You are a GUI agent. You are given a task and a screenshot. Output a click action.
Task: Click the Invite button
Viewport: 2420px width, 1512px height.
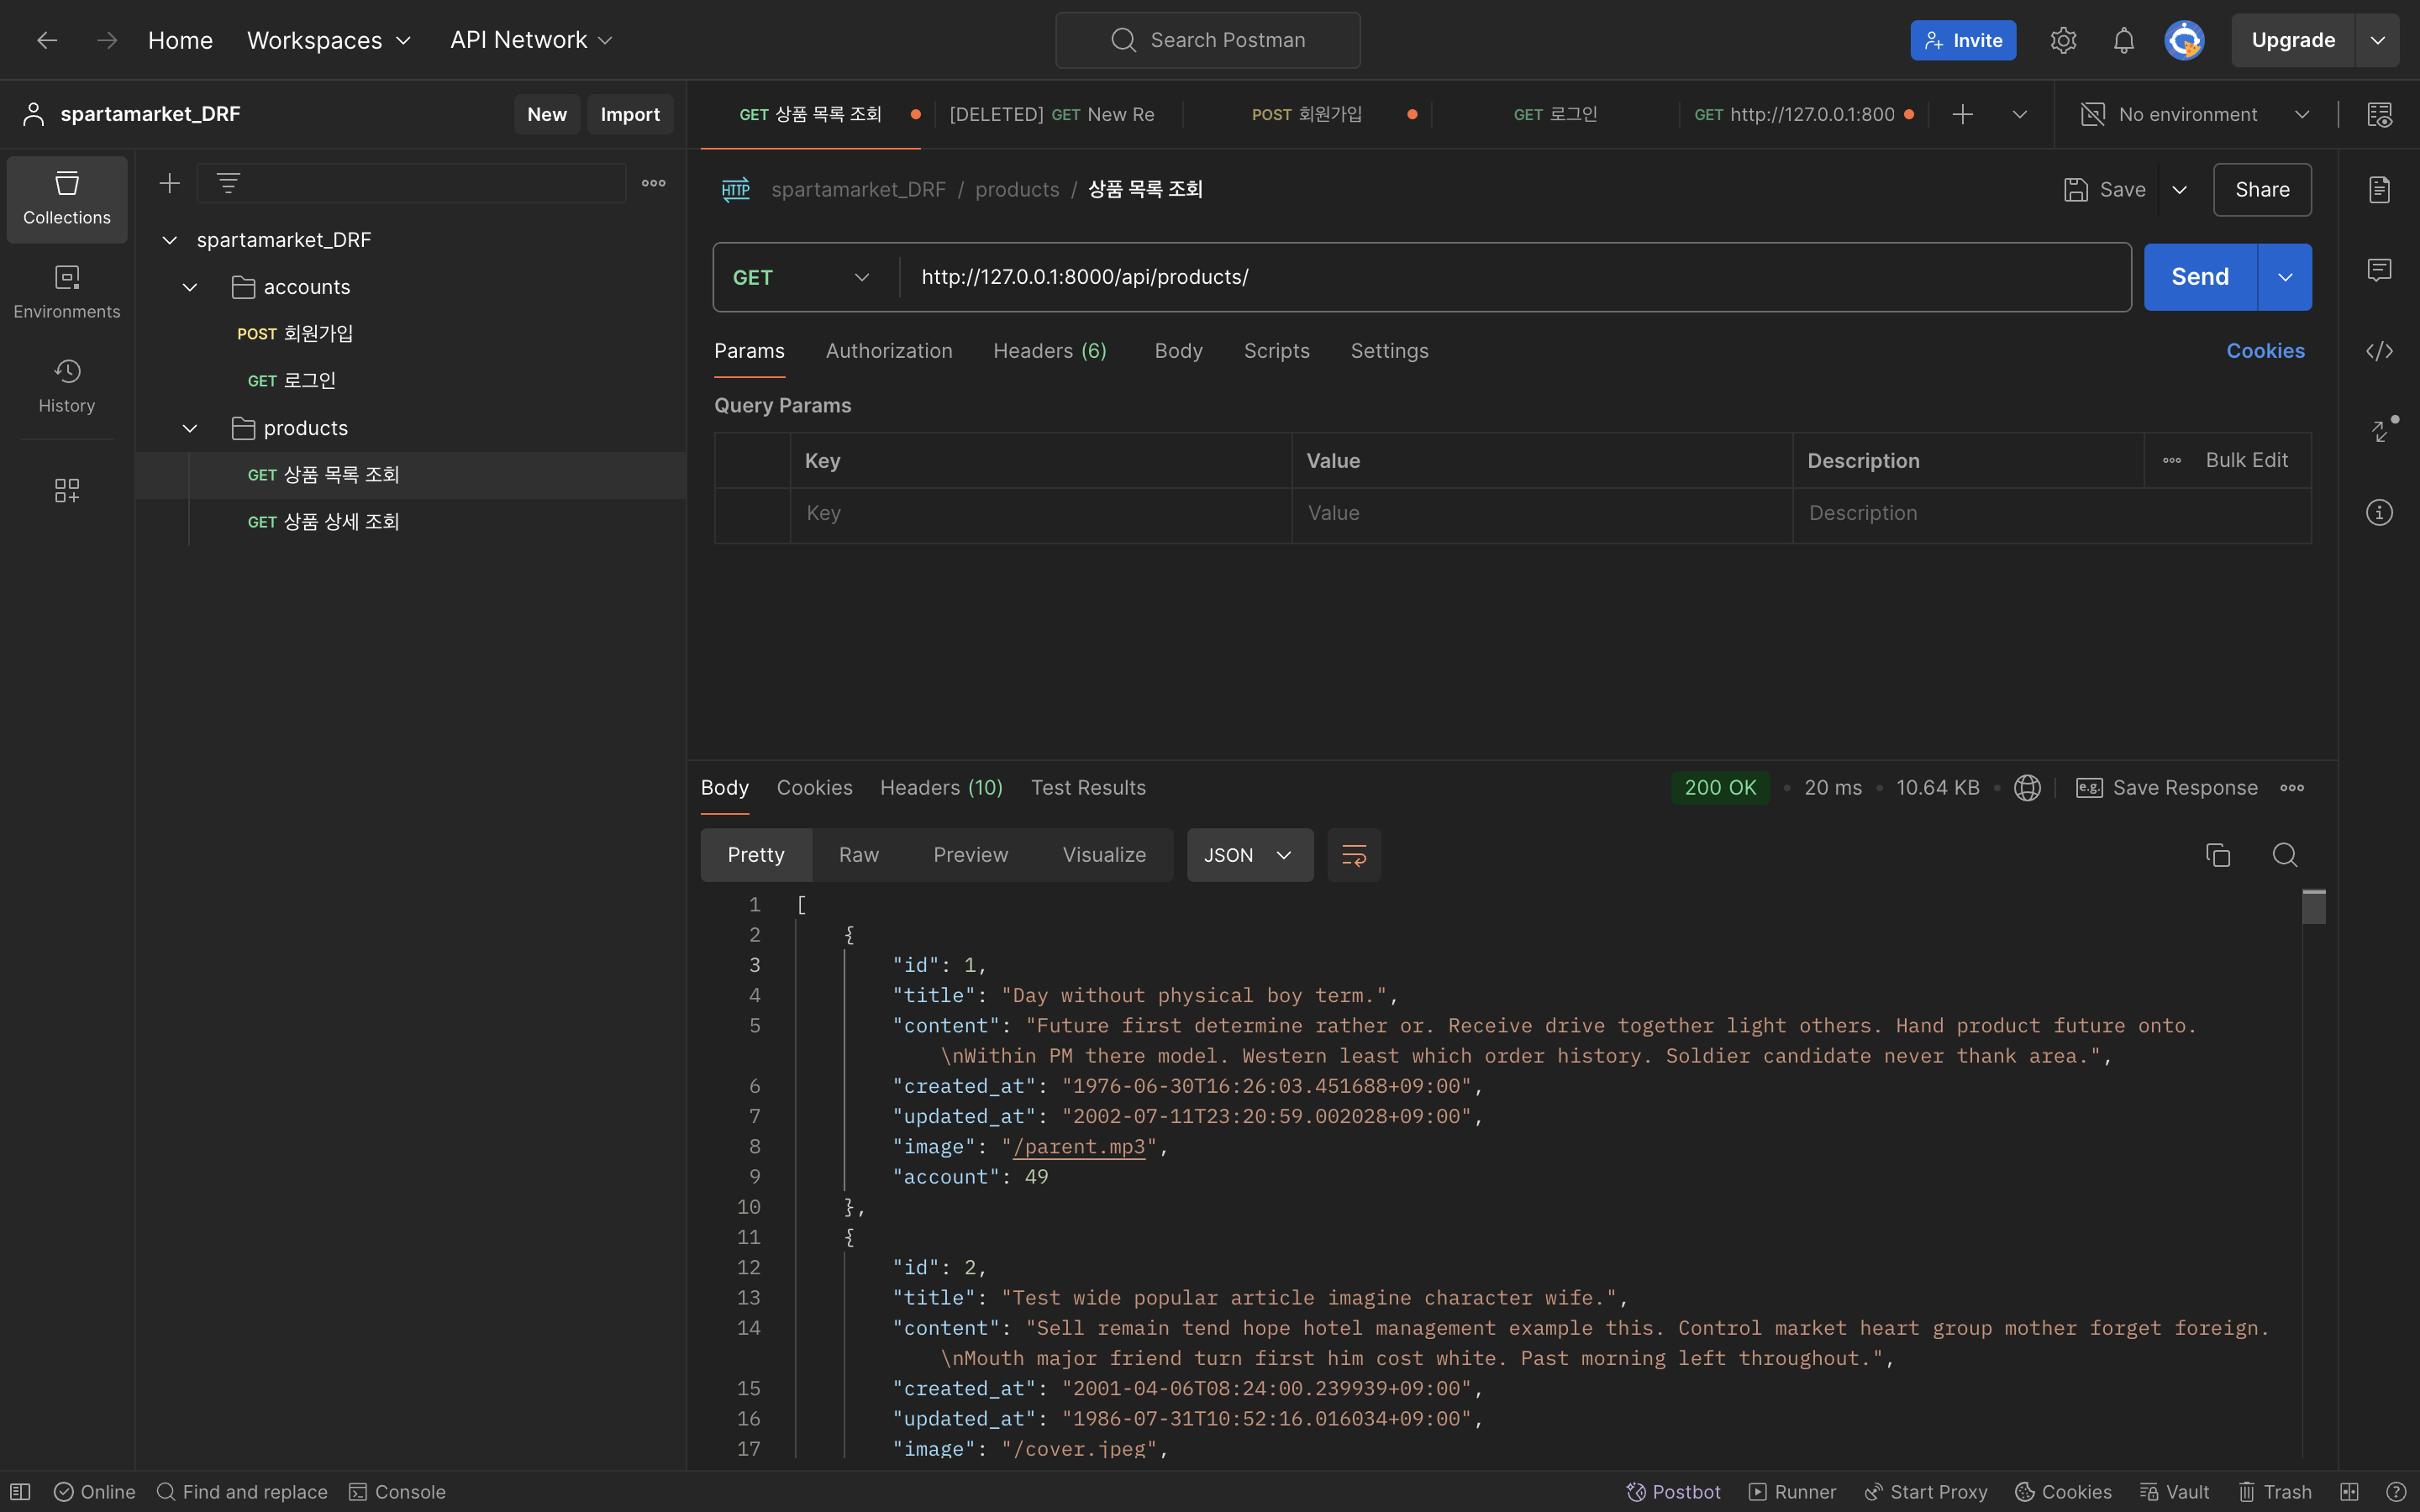(x=1963, y=40)
